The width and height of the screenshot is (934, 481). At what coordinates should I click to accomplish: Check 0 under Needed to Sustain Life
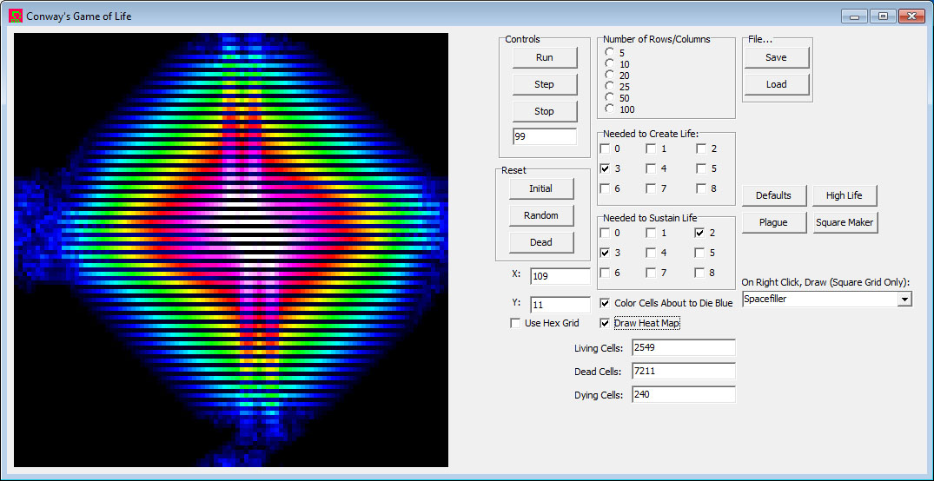pos(605,233)
